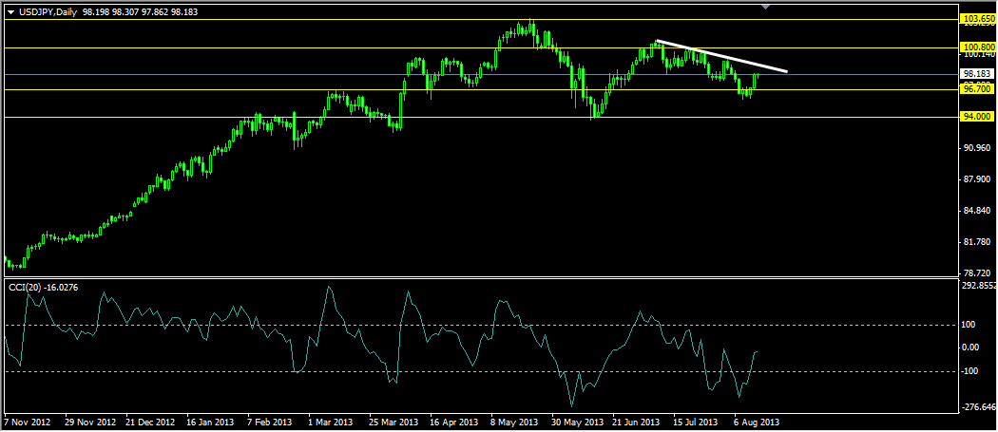This screenshot has height=432, width=998.
Task: Click the USDJPY,Daily chart title
Action: tap(47, 11)
